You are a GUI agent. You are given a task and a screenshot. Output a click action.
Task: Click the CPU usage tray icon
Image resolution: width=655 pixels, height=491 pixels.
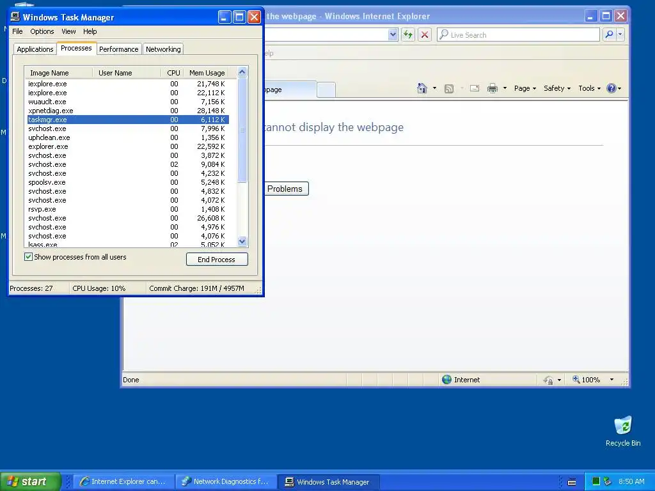tap(596, 481)
